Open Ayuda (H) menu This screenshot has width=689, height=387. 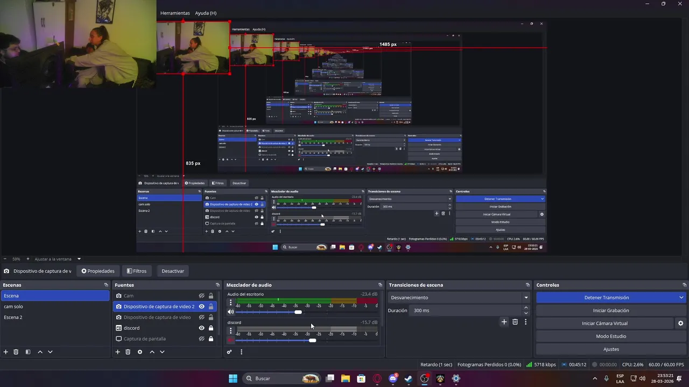click(x=206, y=13)
